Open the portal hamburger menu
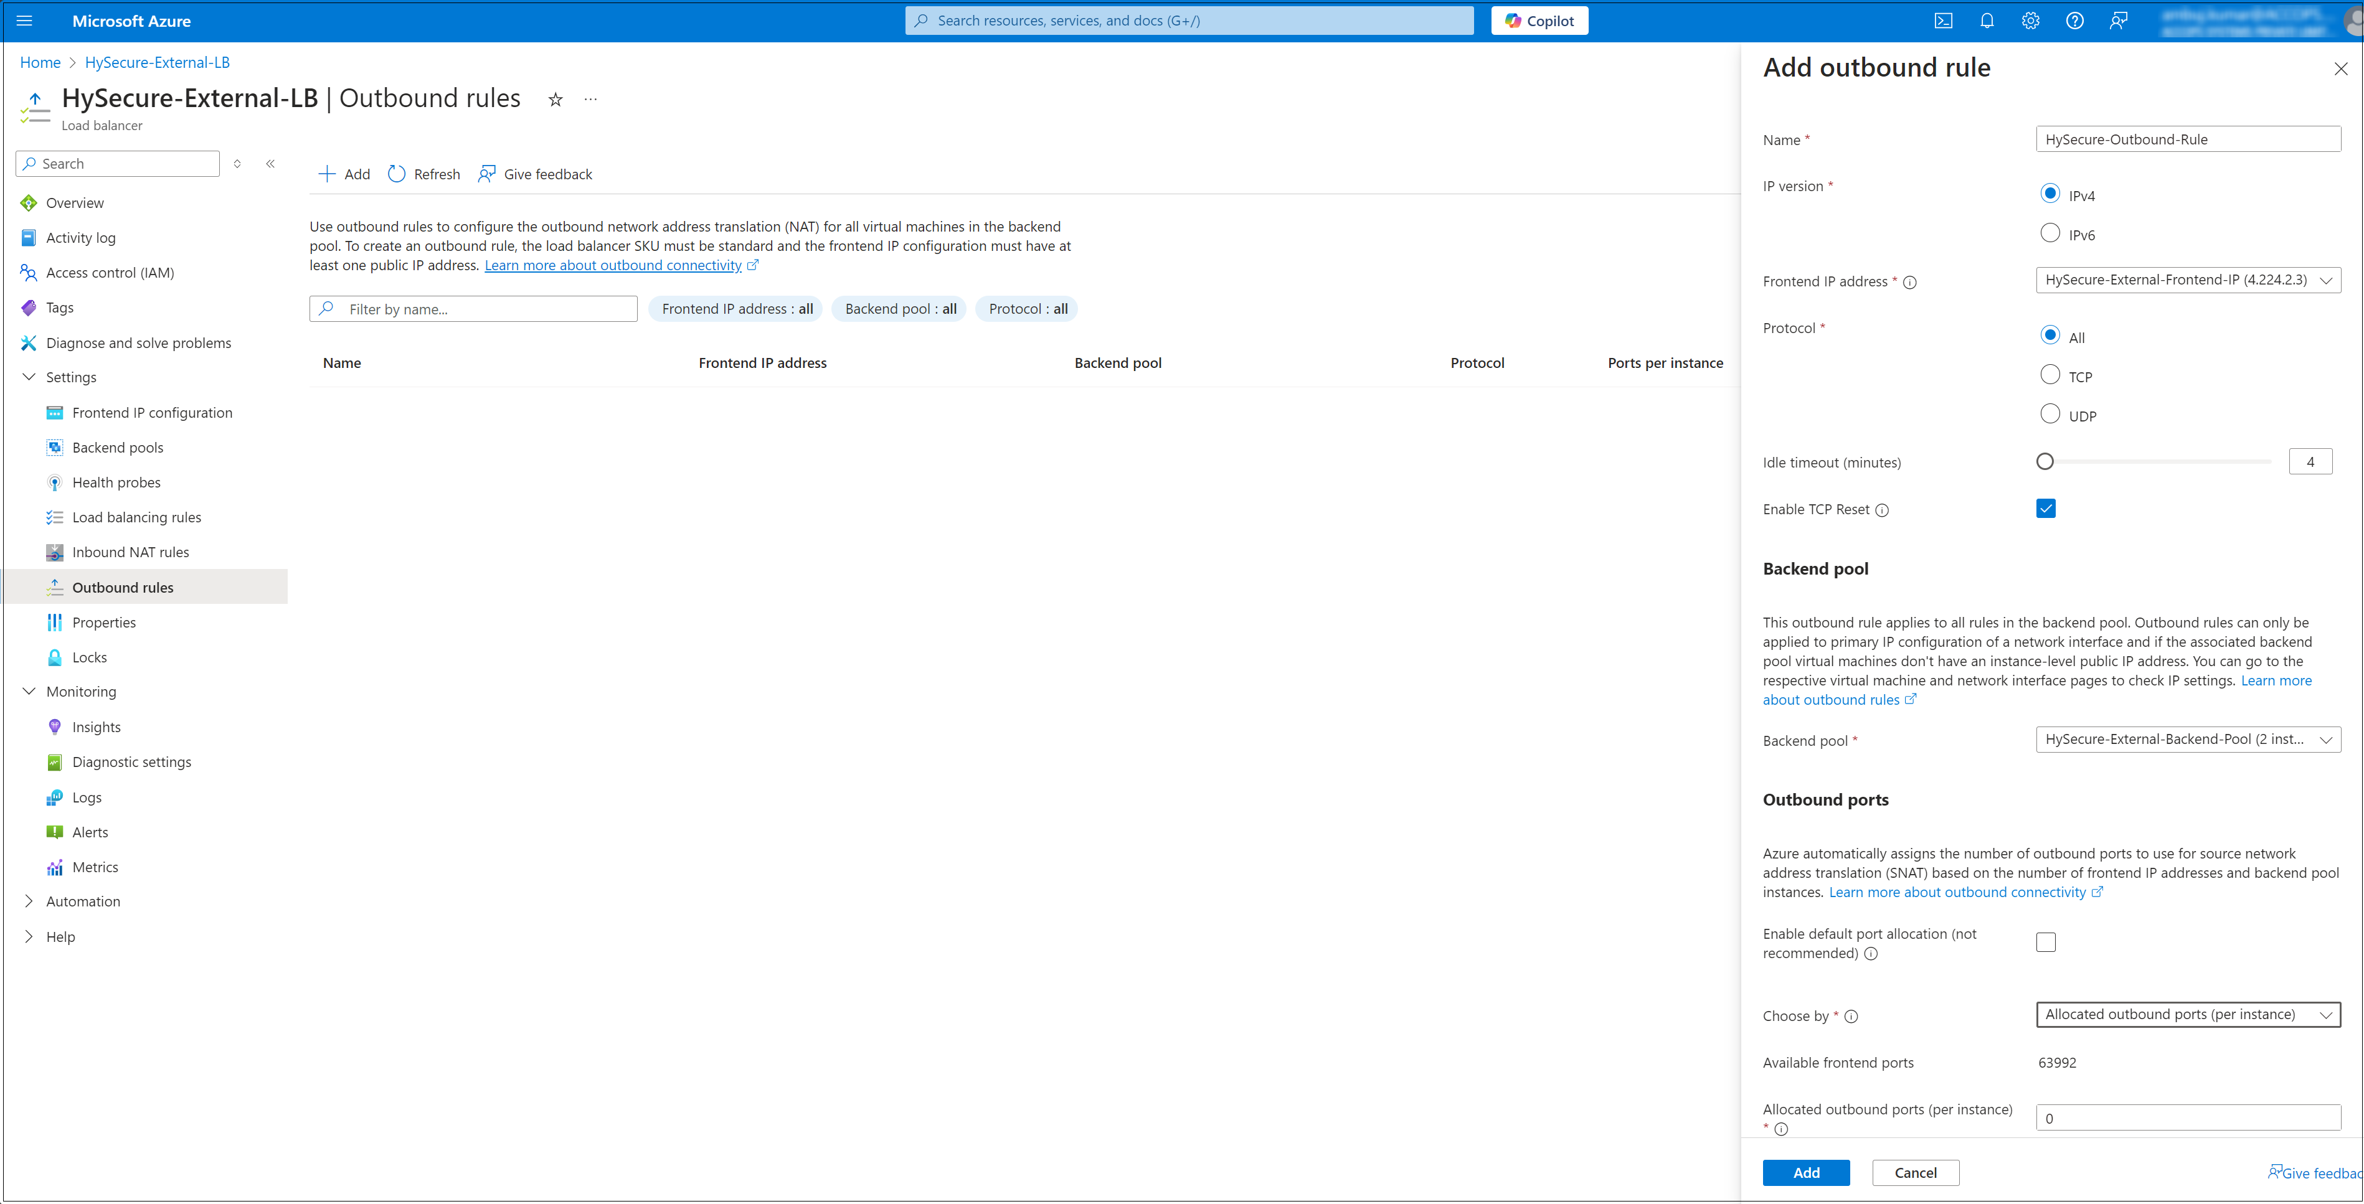The image size is (2364, 1204). 25,20
